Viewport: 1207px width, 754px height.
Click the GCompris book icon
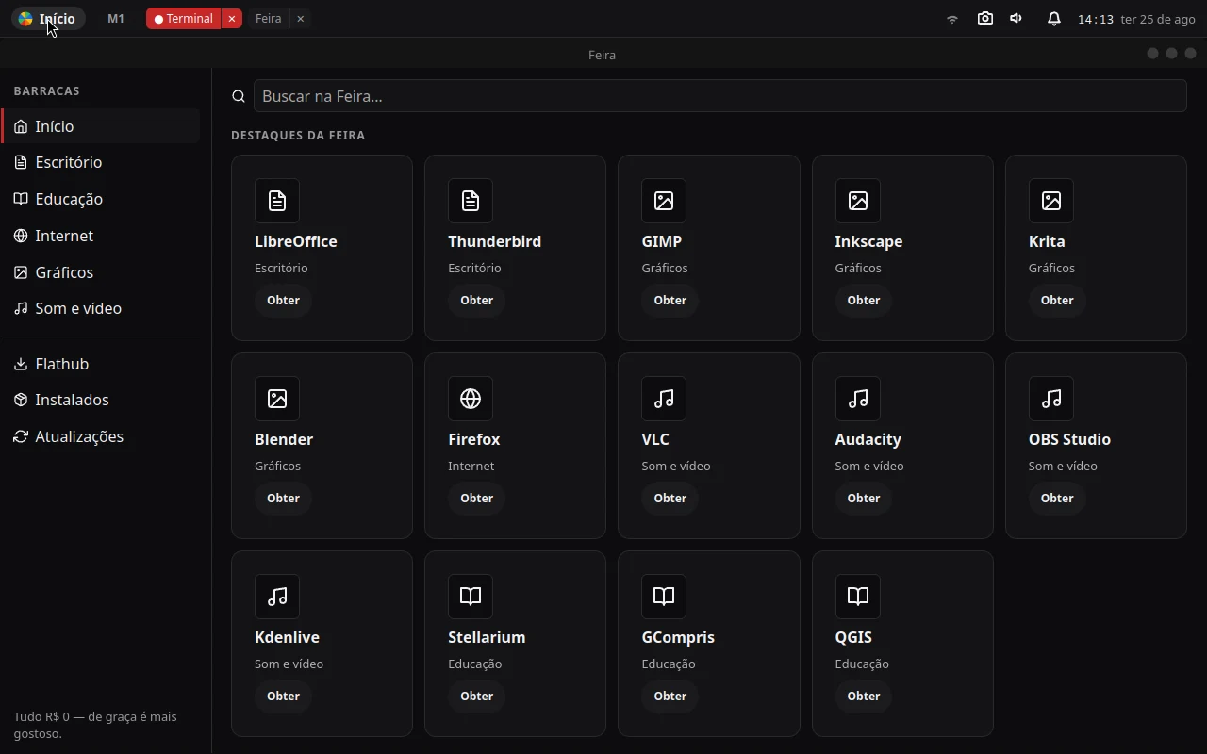click(664, 597)
